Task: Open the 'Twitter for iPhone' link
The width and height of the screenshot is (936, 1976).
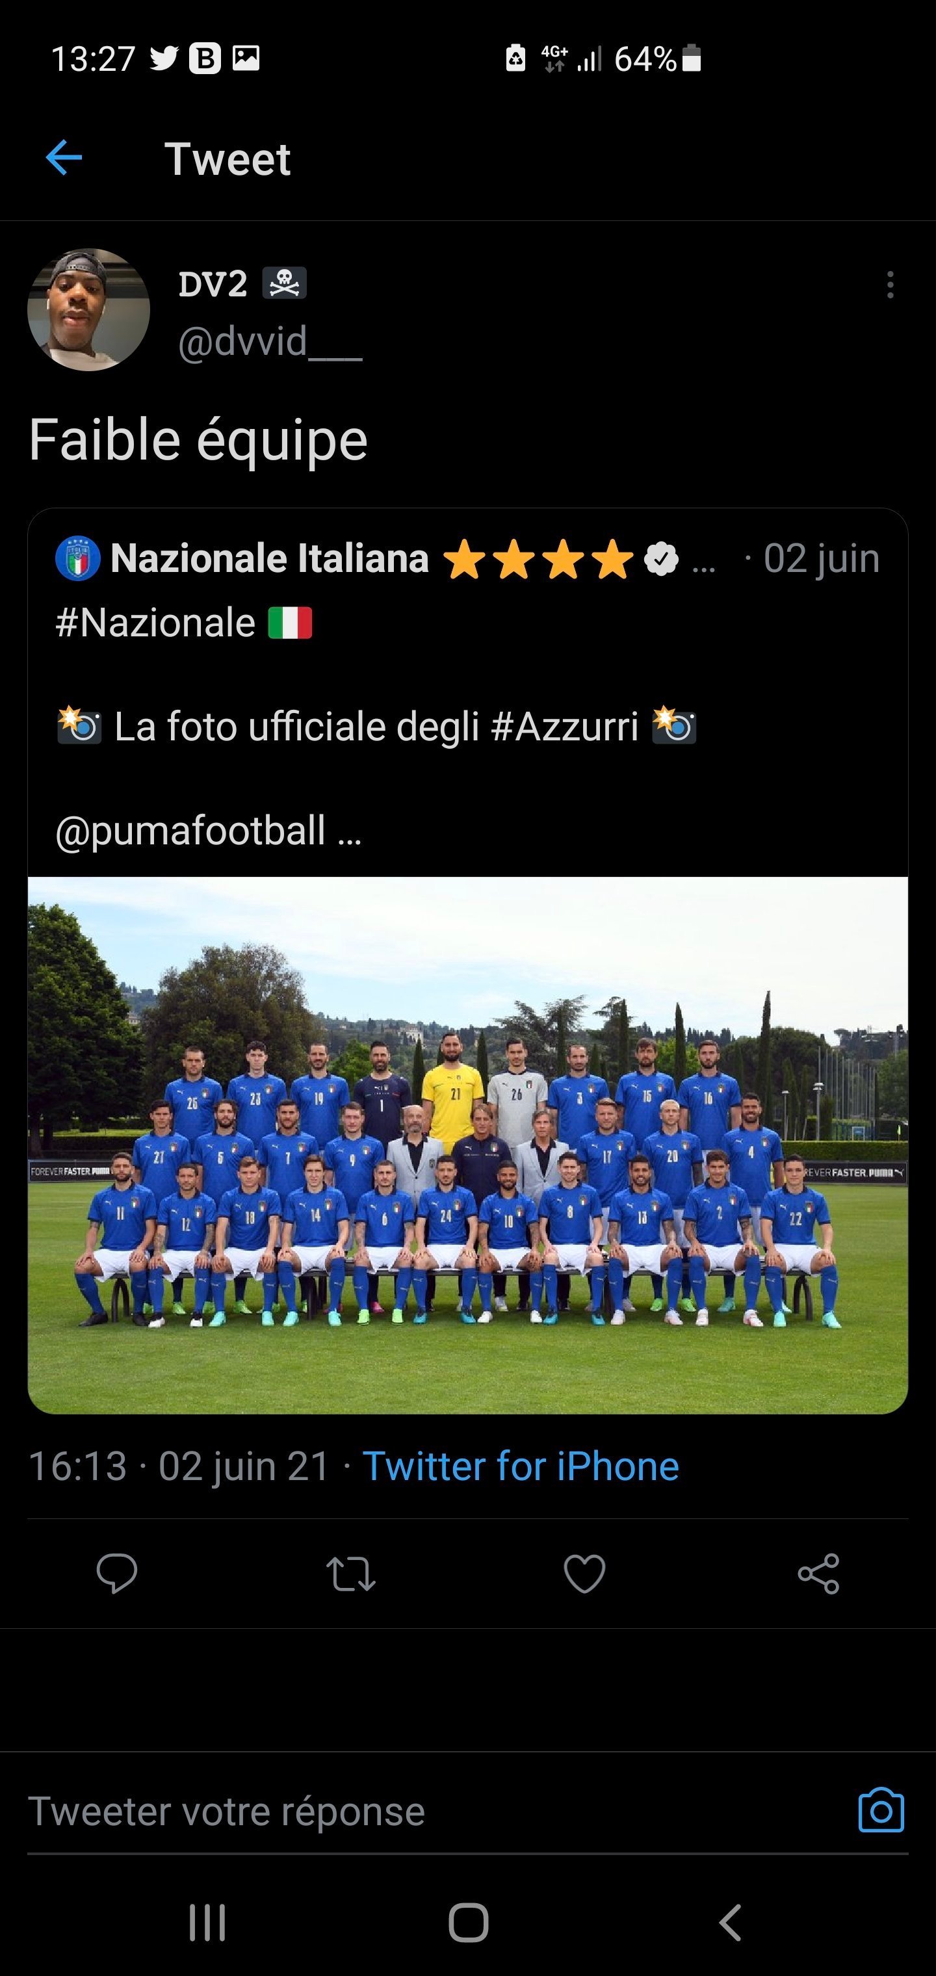Action: tap(520, 1466)
